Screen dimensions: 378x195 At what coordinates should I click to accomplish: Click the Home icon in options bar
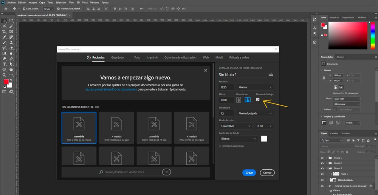pyautogui.click(x=6, y=9)
